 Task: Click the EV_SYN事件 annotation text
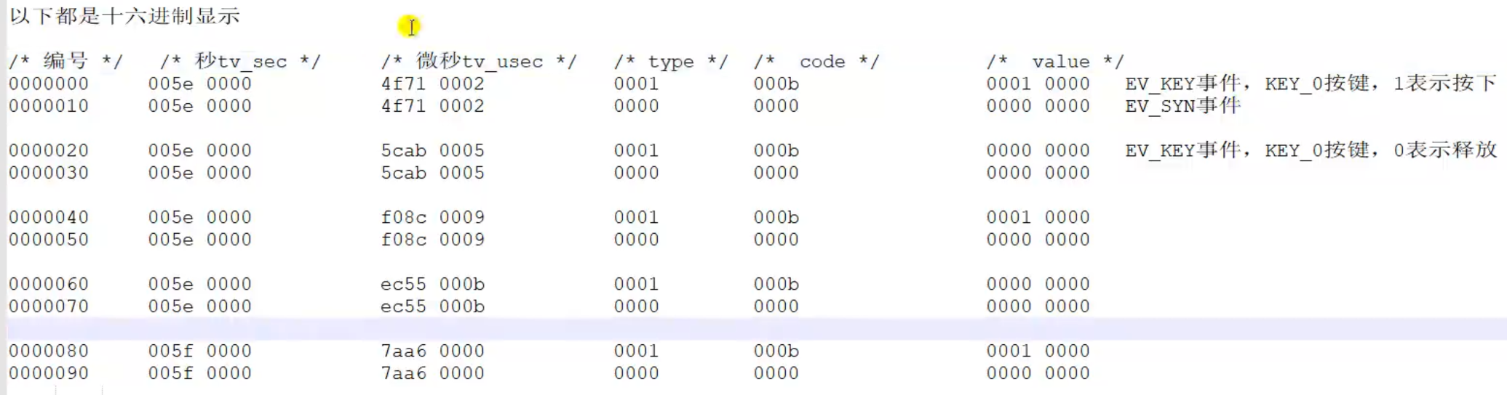pyautogui.click(x=1182, y=106)
